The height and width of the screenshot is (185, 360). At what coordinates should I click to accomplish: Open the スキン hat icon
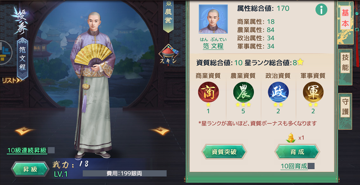coord(169,55)
